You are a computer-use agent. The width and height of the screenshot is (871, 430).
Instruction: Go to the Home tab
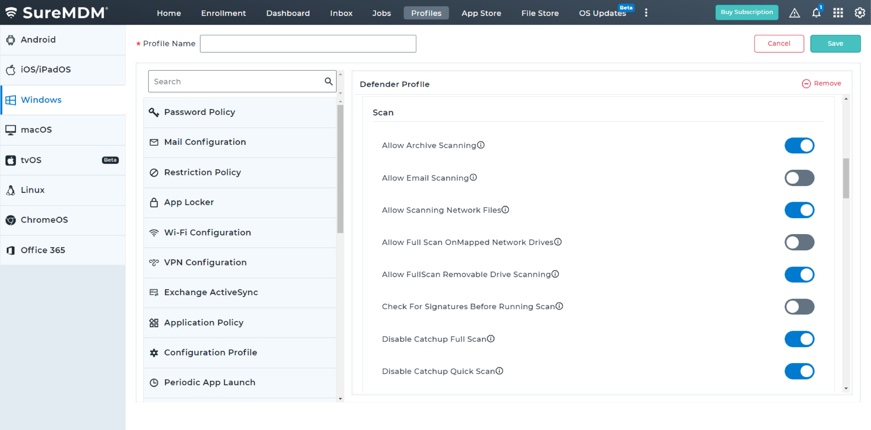point(169,13)
